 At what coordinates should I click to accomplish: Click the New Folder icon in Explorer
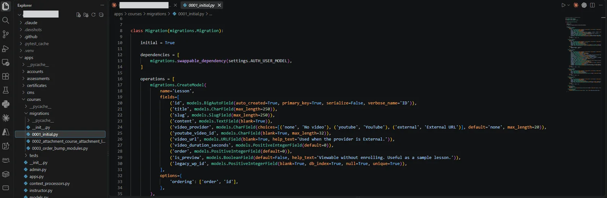click(86, 15)
